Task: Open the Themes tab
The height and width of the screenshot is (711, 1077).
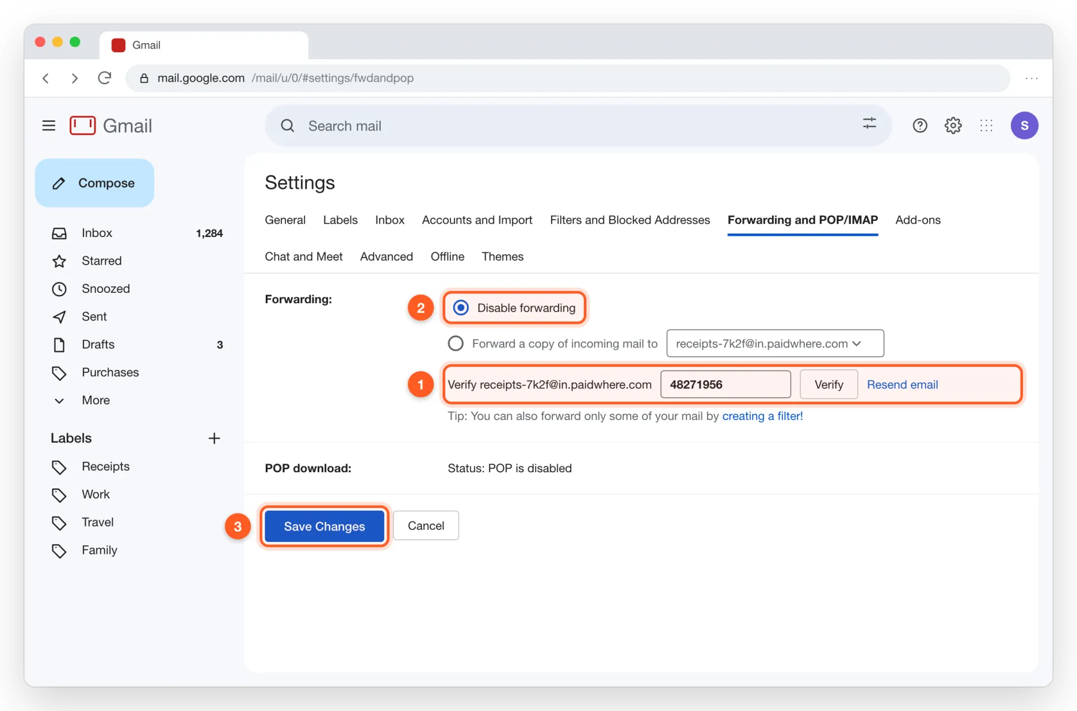Action: tap(503, 257)
